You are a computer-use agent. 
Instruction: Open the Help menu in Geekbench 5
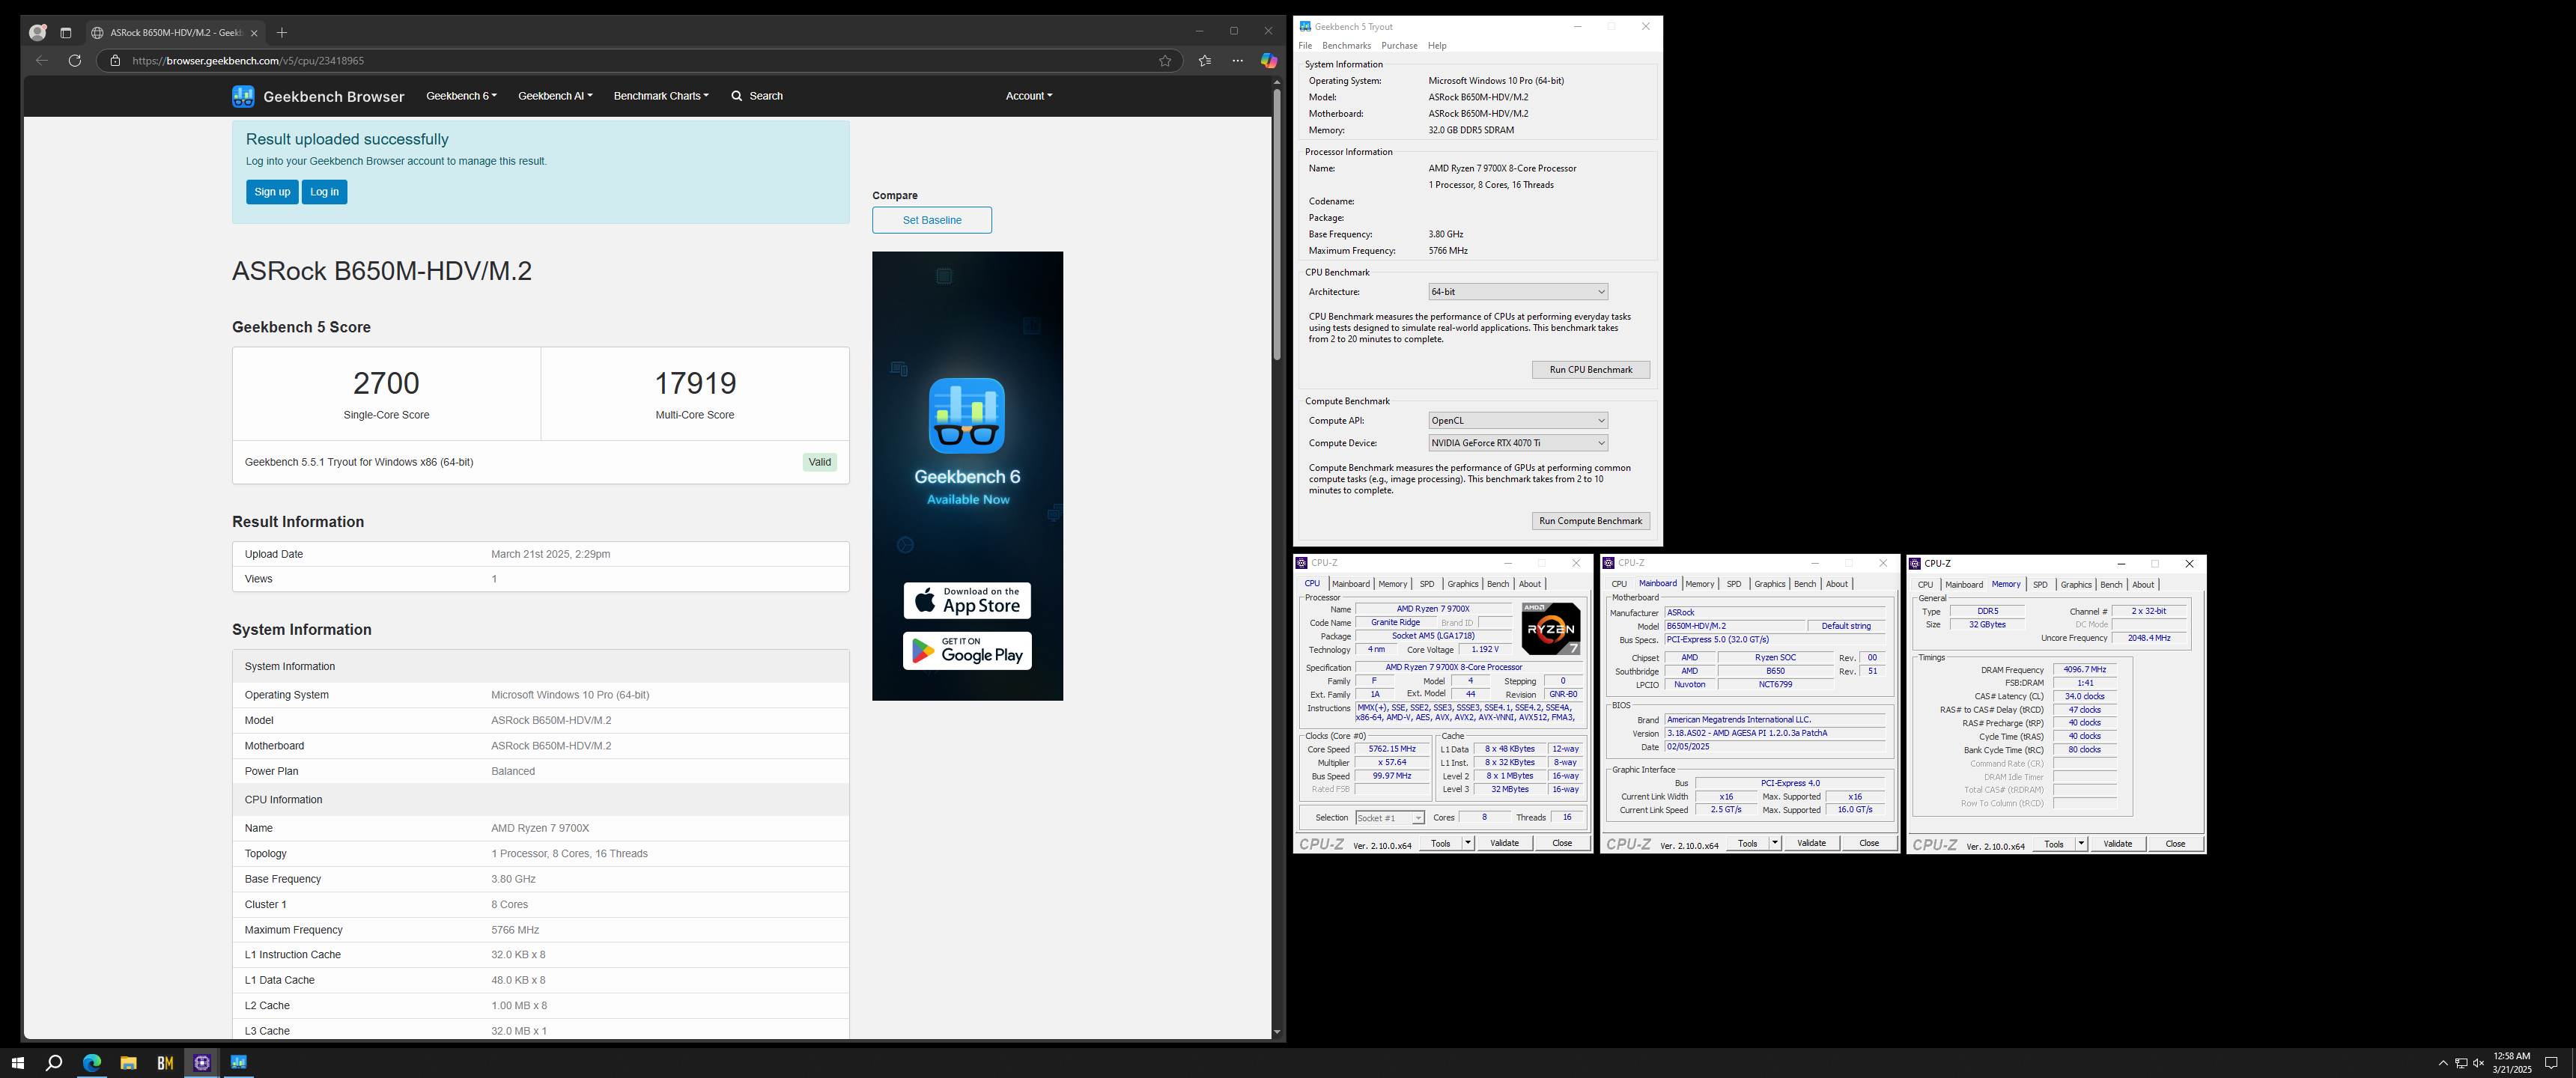click(x=1437, y=46)
